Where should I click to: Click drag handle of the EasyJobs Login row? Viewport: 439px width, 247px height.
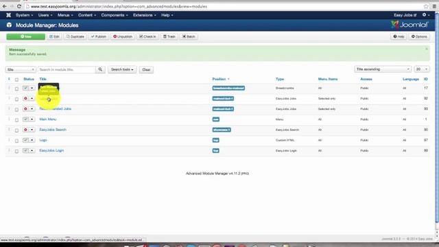coord(9,151)
